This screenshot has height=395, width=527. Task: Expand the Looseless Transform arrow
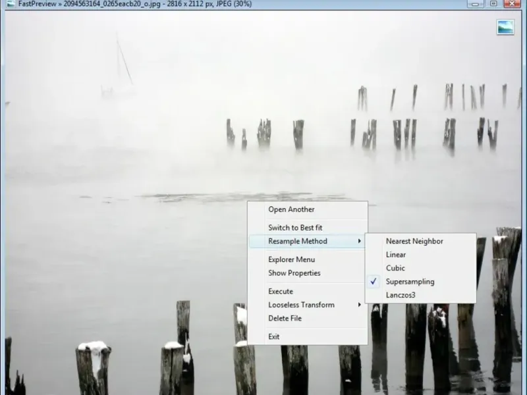click(359, 305)
